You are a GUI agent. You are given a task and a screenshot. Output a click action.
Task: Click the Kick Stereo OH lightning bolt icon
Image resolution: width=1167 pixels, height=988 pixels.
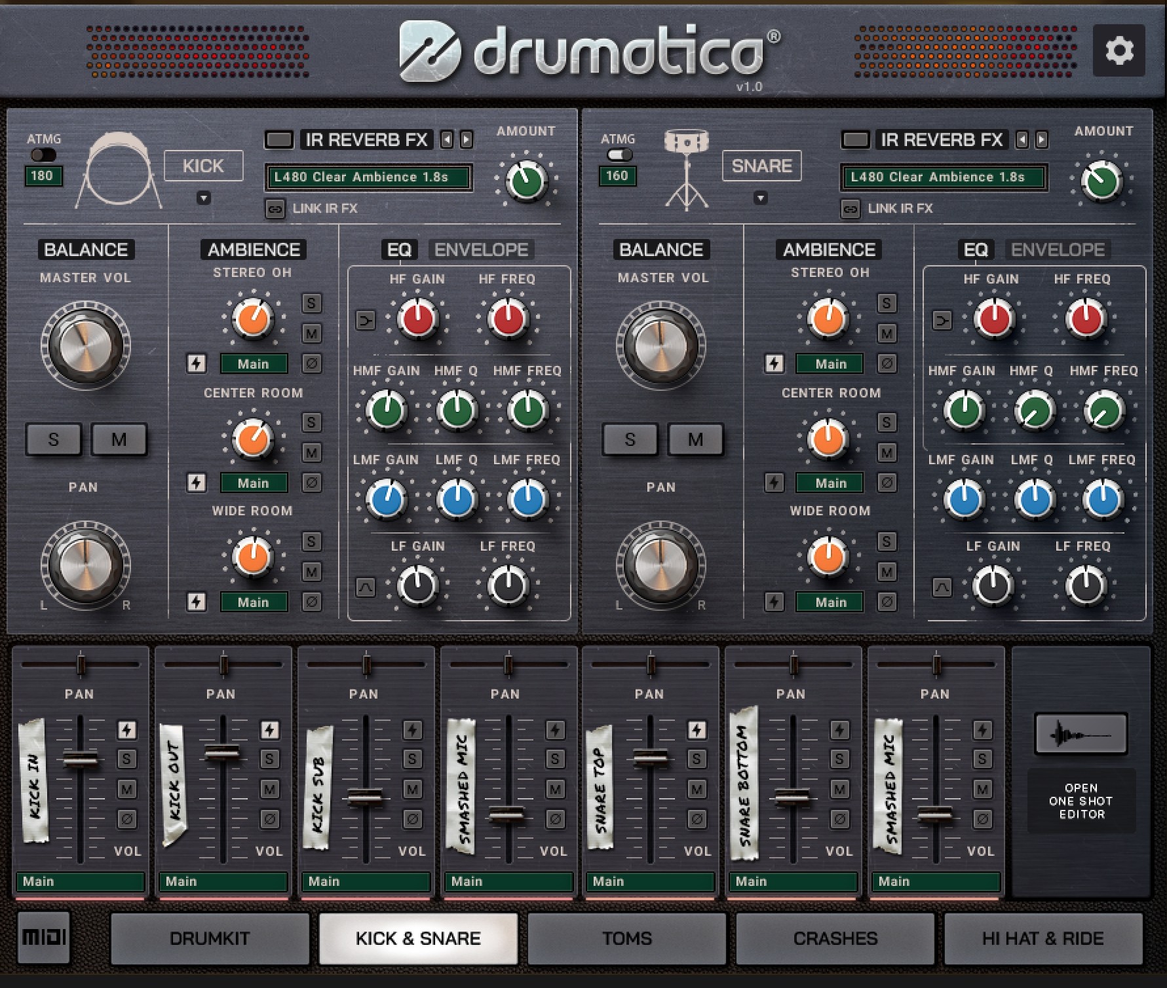click(x=197, y=363)
